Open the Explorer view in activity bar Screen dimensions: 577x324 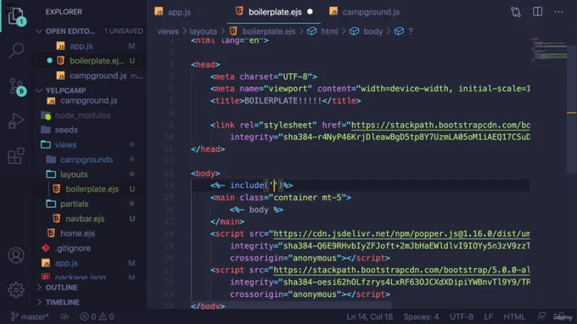16,16
